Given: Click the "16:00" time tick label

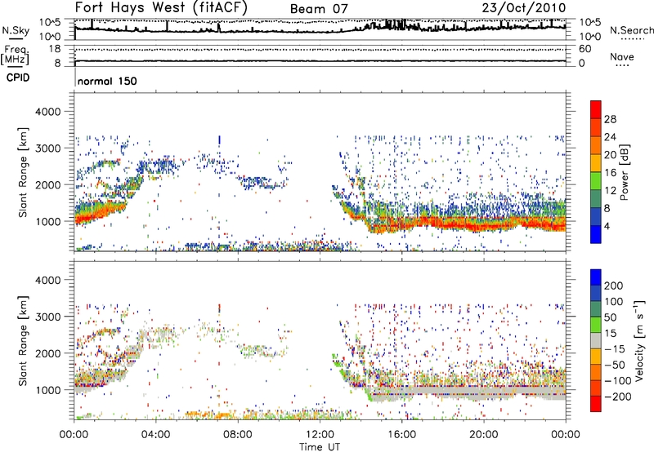Looking at the screenshot, I should [401, 435].
